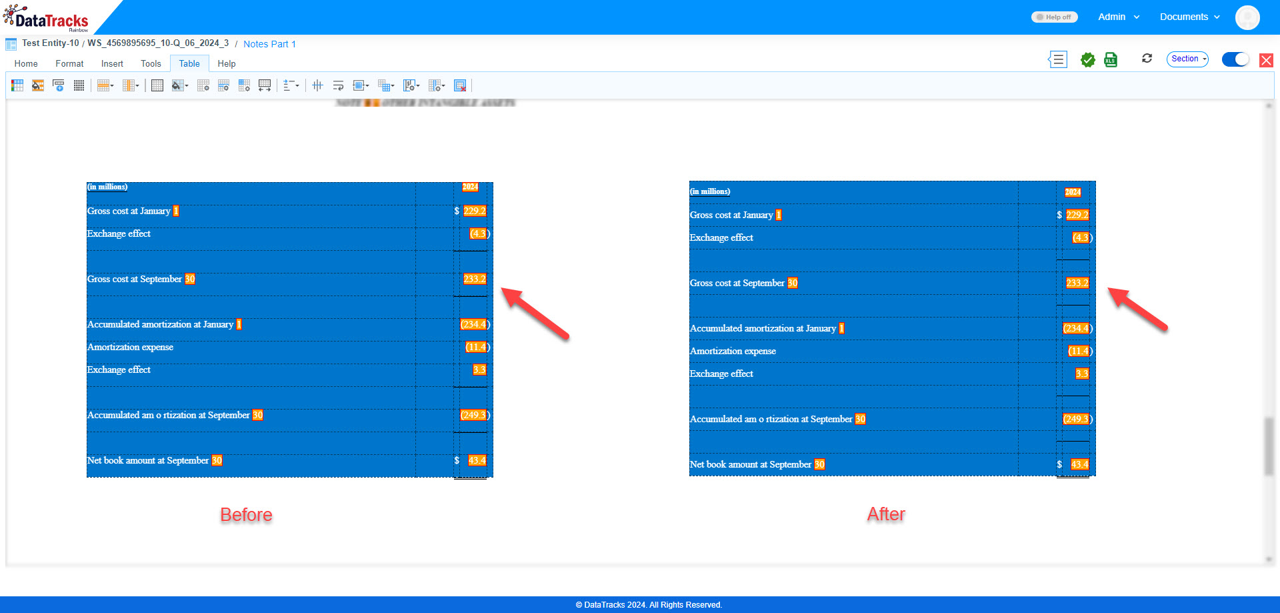Click the DataTracks logo
The height and width of the screenshot is (613, 1280).
coord(47,18)
